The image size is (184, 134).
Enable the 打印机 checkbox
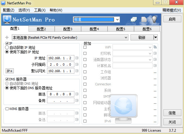point(85,53)
